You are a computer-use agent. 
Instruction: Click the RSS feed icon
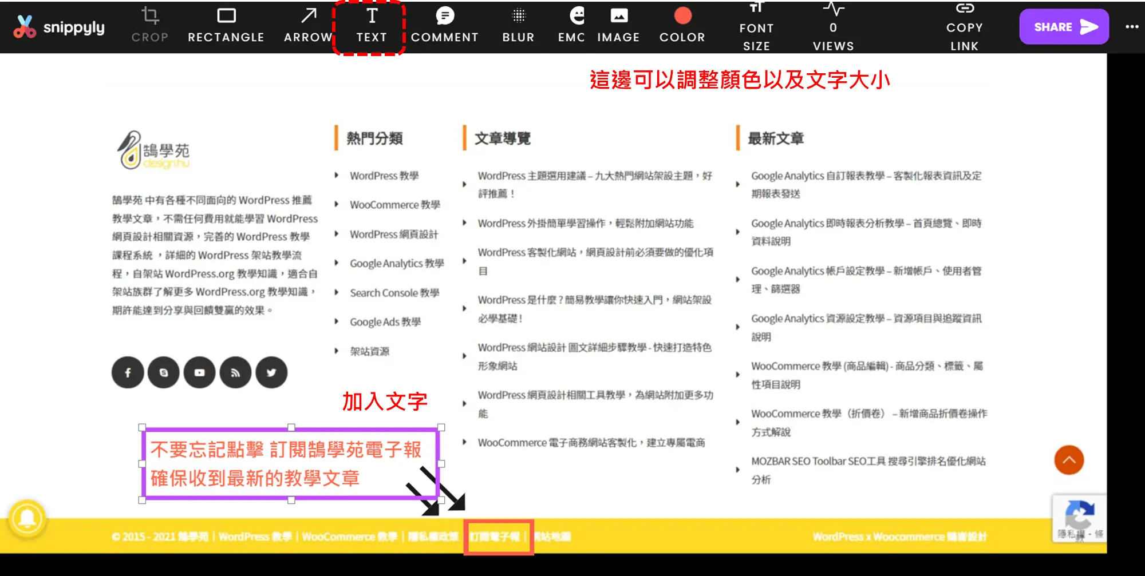coord(235,372)
